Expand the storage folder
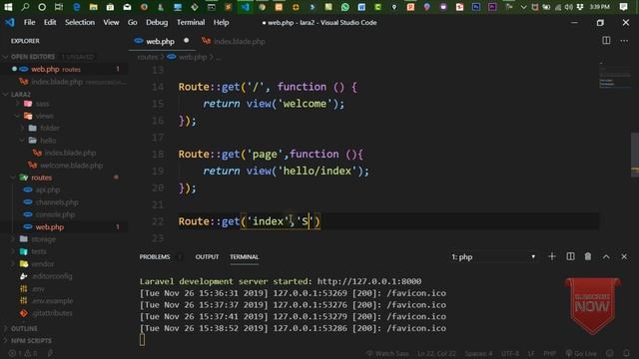Viewport: 639px width, 359px height. pos(44,239)
